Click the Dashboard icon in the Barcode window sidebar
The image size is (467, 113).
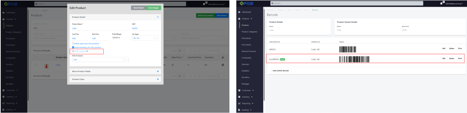click(x=239, y=12)
